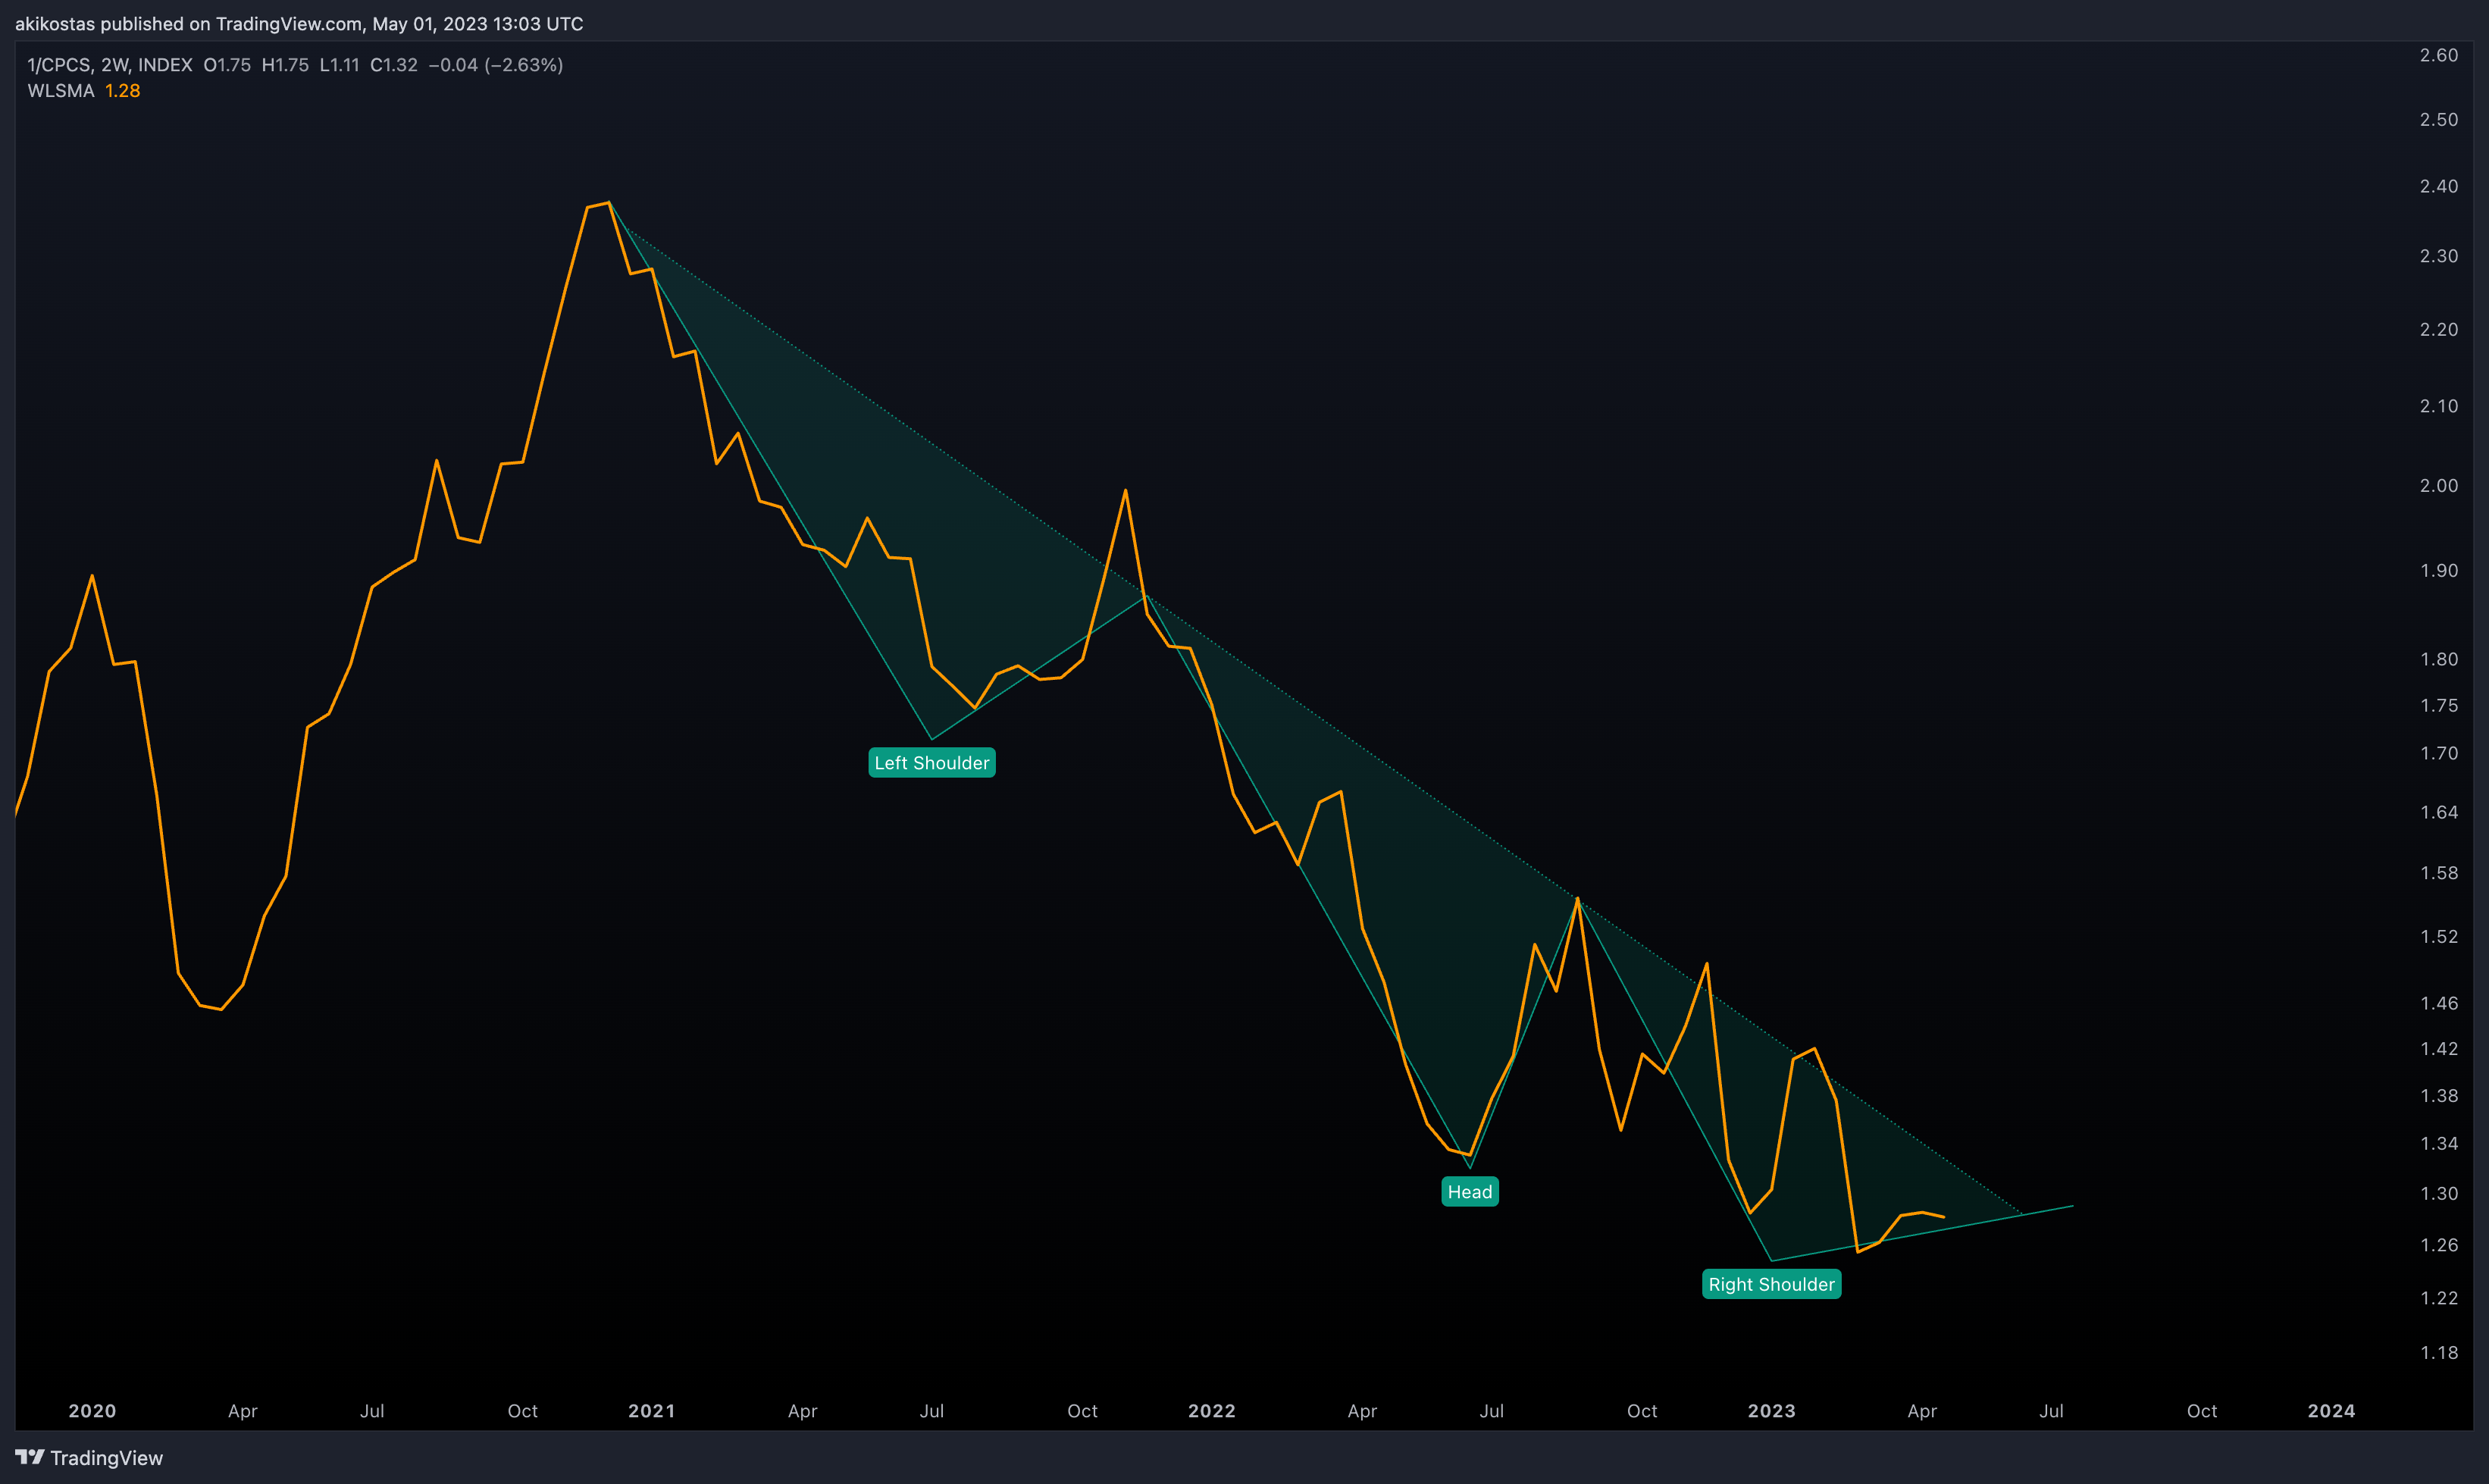Click the Apr label after 2022
Viewport: 2489px width, 1484px height.
pos(1363,1411)
